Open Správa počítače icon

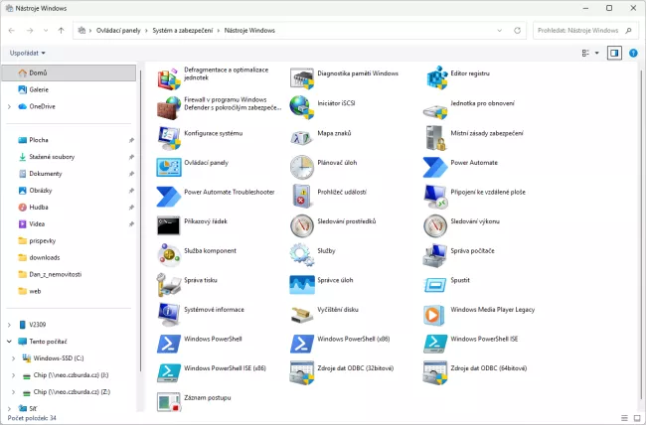coord(435,255)
